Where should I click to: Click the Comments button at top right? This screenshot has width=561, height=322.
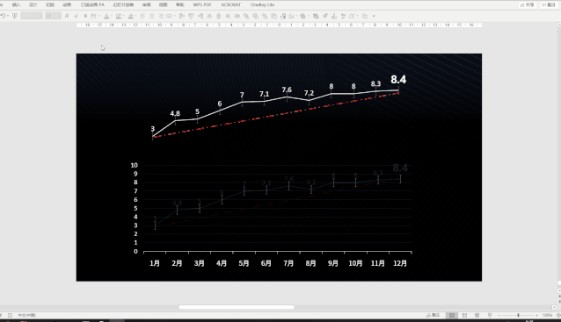(549, 5)
